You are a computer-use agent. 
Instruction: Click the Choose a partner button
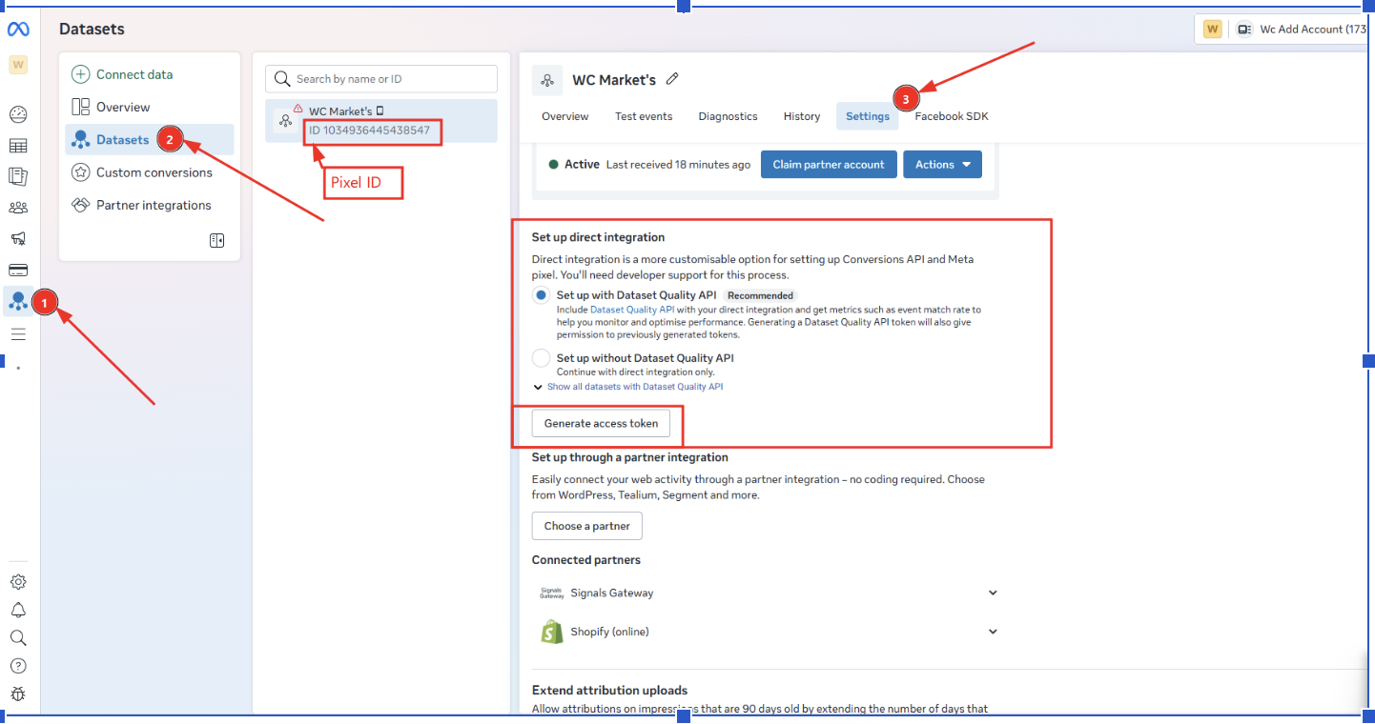click(587, 526)
